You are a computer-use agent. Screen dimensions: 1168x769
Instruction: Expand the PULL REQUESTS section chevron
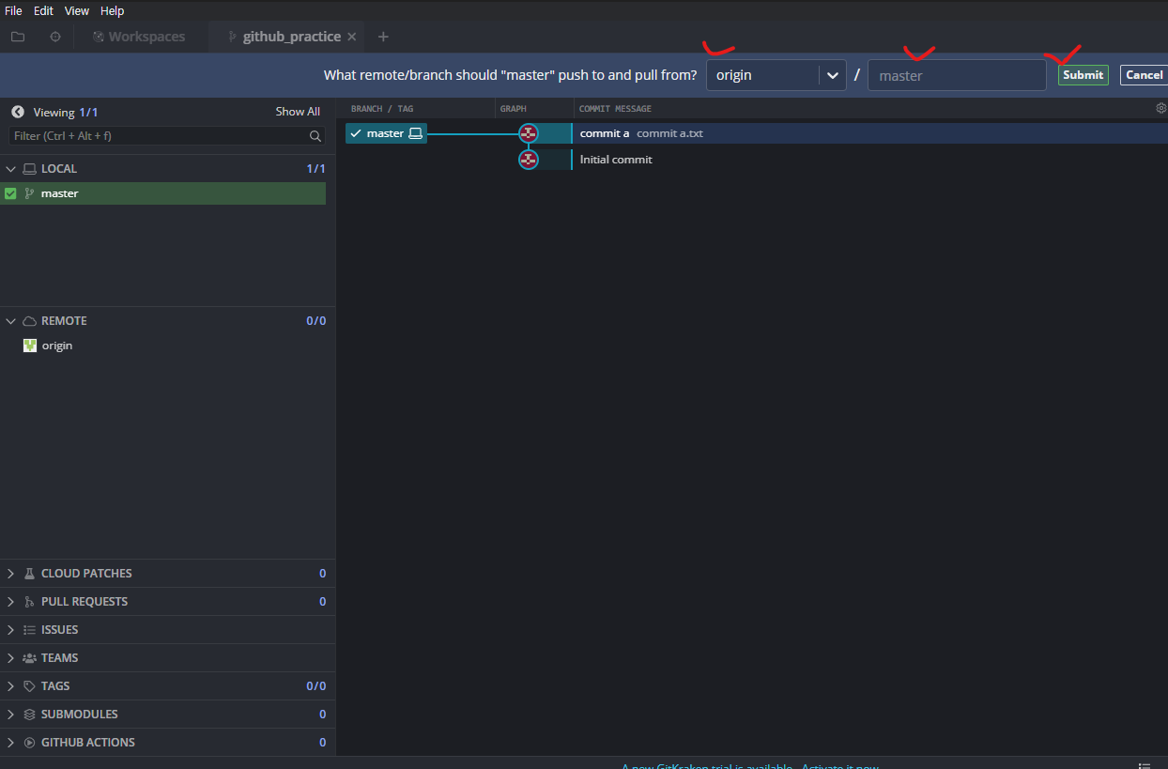tap(11, 602)
